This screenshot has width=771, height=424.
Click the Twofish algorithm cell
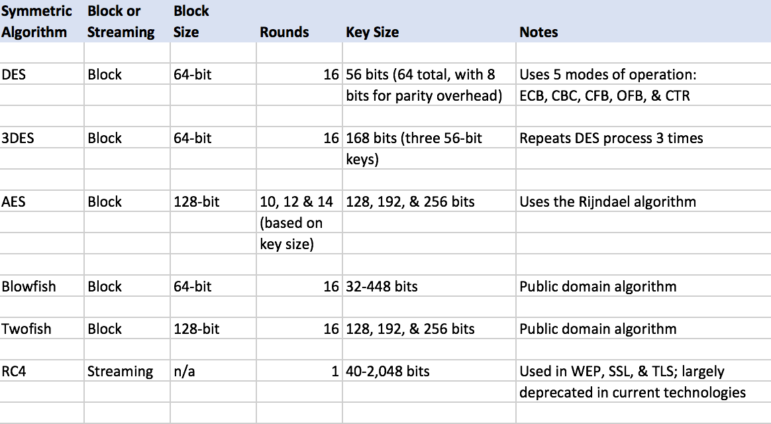pyautogui.click(x=26, y=329)
